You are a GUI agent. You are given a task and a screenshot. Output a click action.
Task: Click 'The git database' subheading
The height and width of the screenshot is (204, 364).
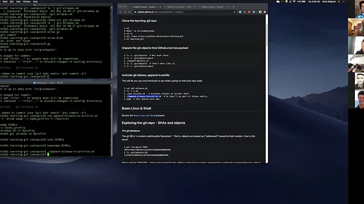131,131
